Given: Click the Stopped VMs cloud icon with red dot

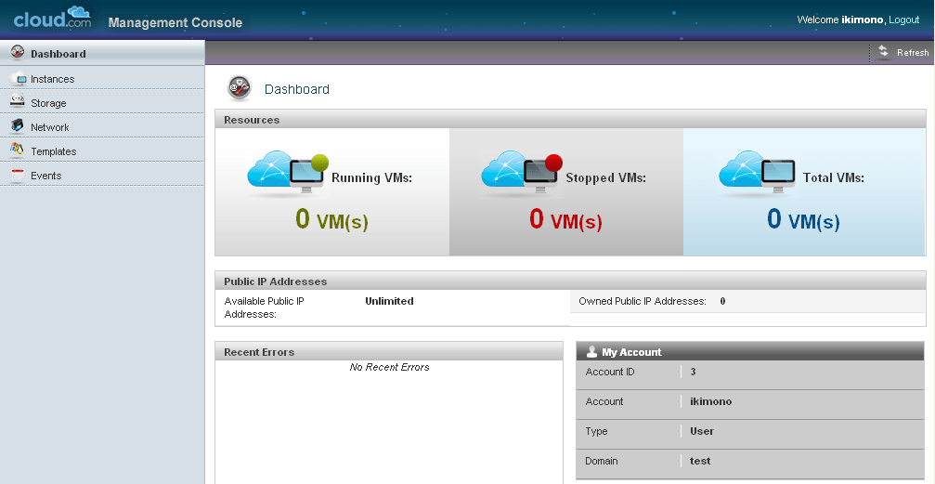Looking at the screenshot, I should pyautogui.click(x=522, y=175).
